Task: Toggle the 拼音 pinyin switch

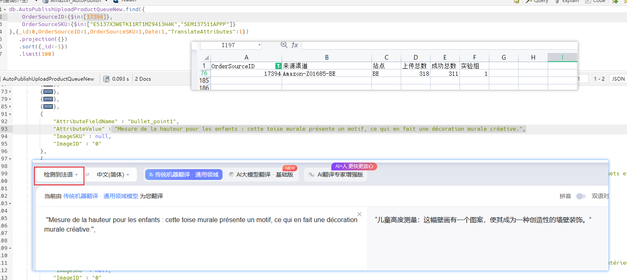Action: [581, 196]
